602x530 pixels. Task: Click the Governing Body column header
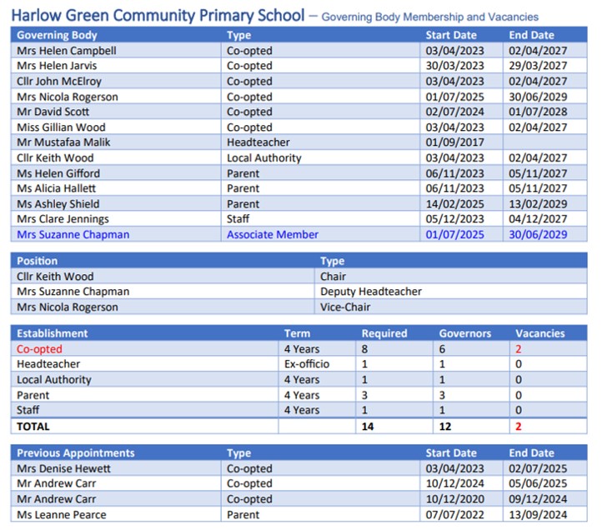coord(57,35)
